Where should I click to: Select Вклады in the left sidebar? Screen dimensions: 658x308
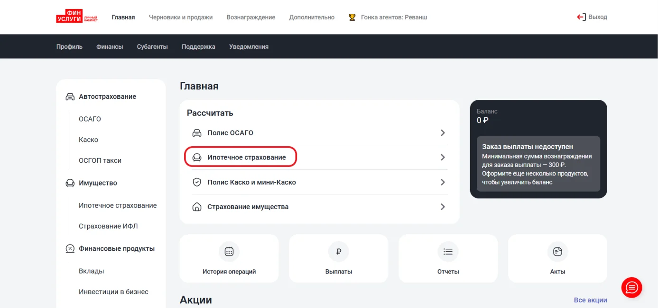click(91, 271)
